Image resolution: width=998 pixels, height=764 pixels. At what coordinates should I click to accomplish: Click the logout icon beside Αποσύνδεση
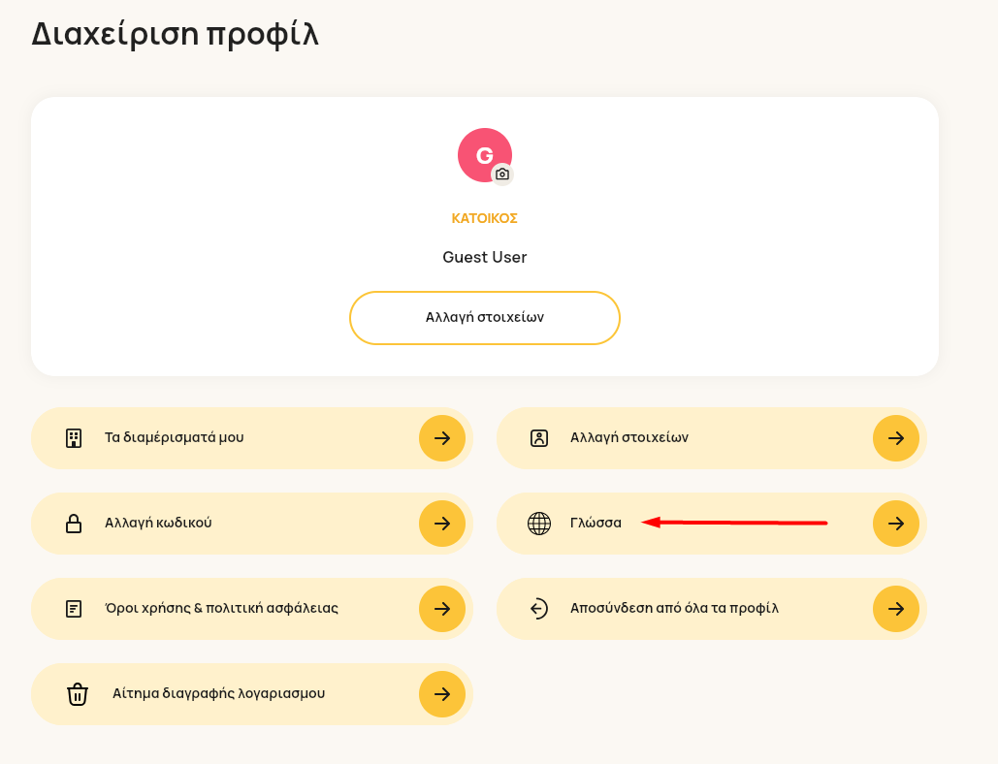pyautogui.click(x=539, y=609)
